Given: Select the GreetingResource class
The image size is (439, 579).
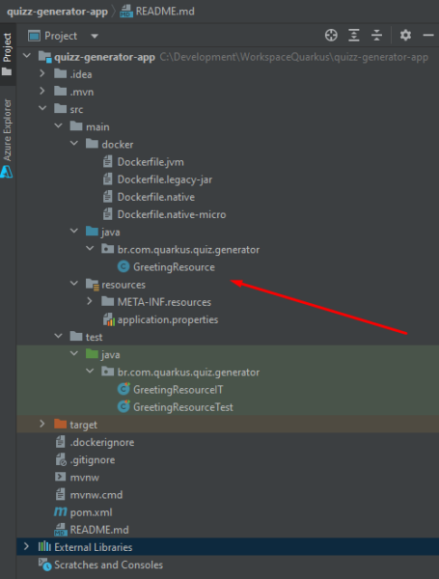Looking at the screenshot, I should click(x=174, y=267).
